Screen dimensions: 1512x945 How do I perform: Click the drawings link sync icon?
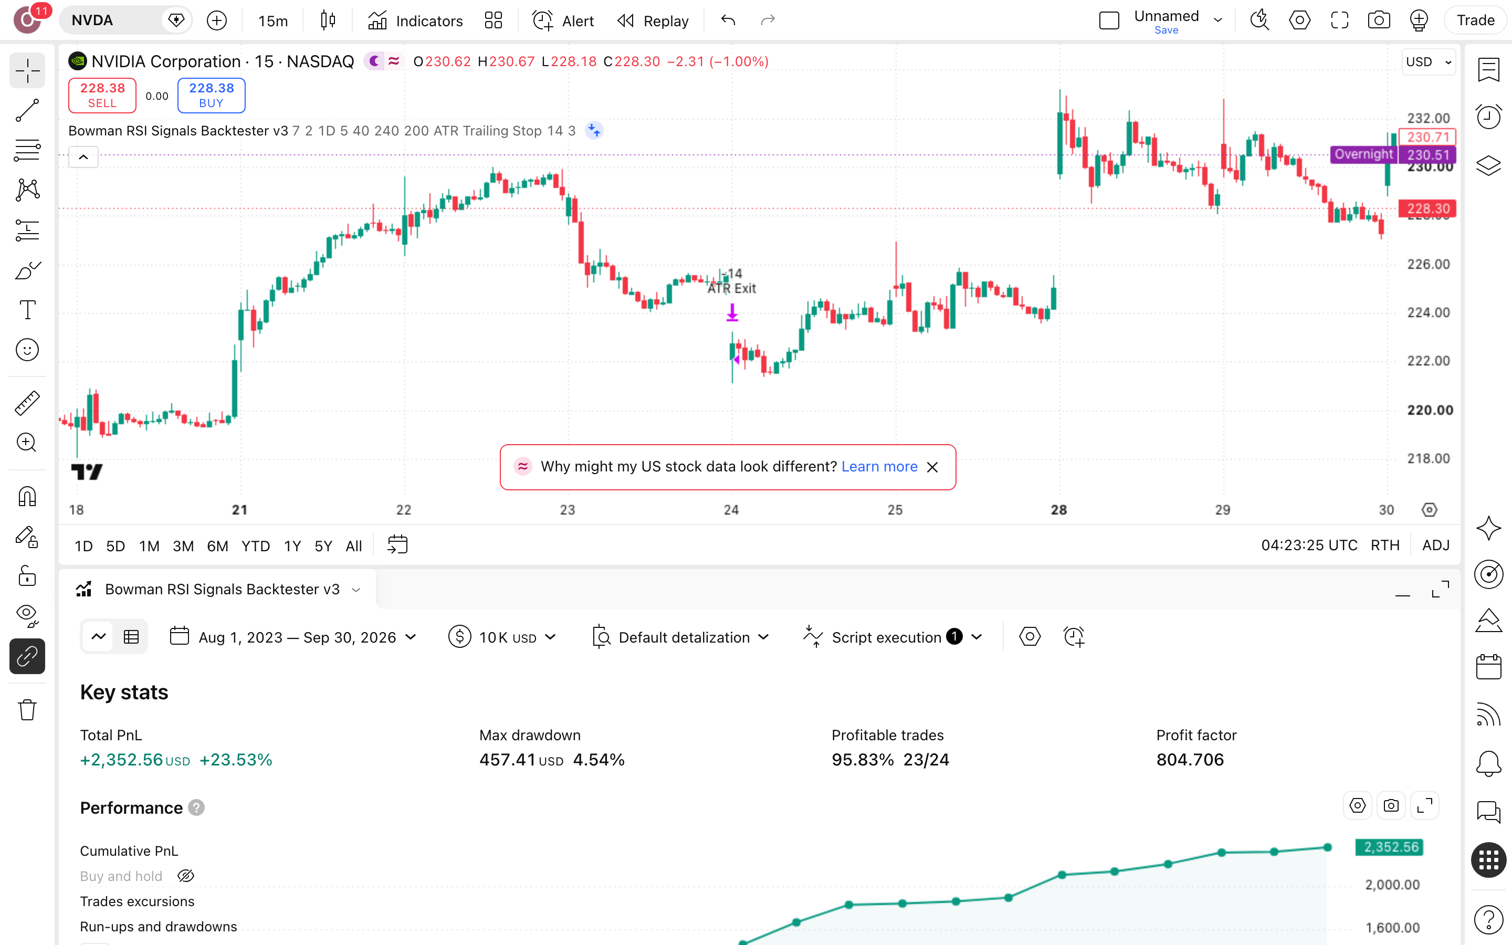point(27,656)
